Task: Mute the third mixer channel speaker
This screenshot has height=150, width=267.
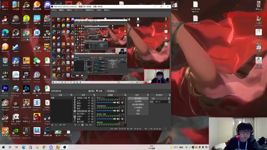Action: pos(118,119)
